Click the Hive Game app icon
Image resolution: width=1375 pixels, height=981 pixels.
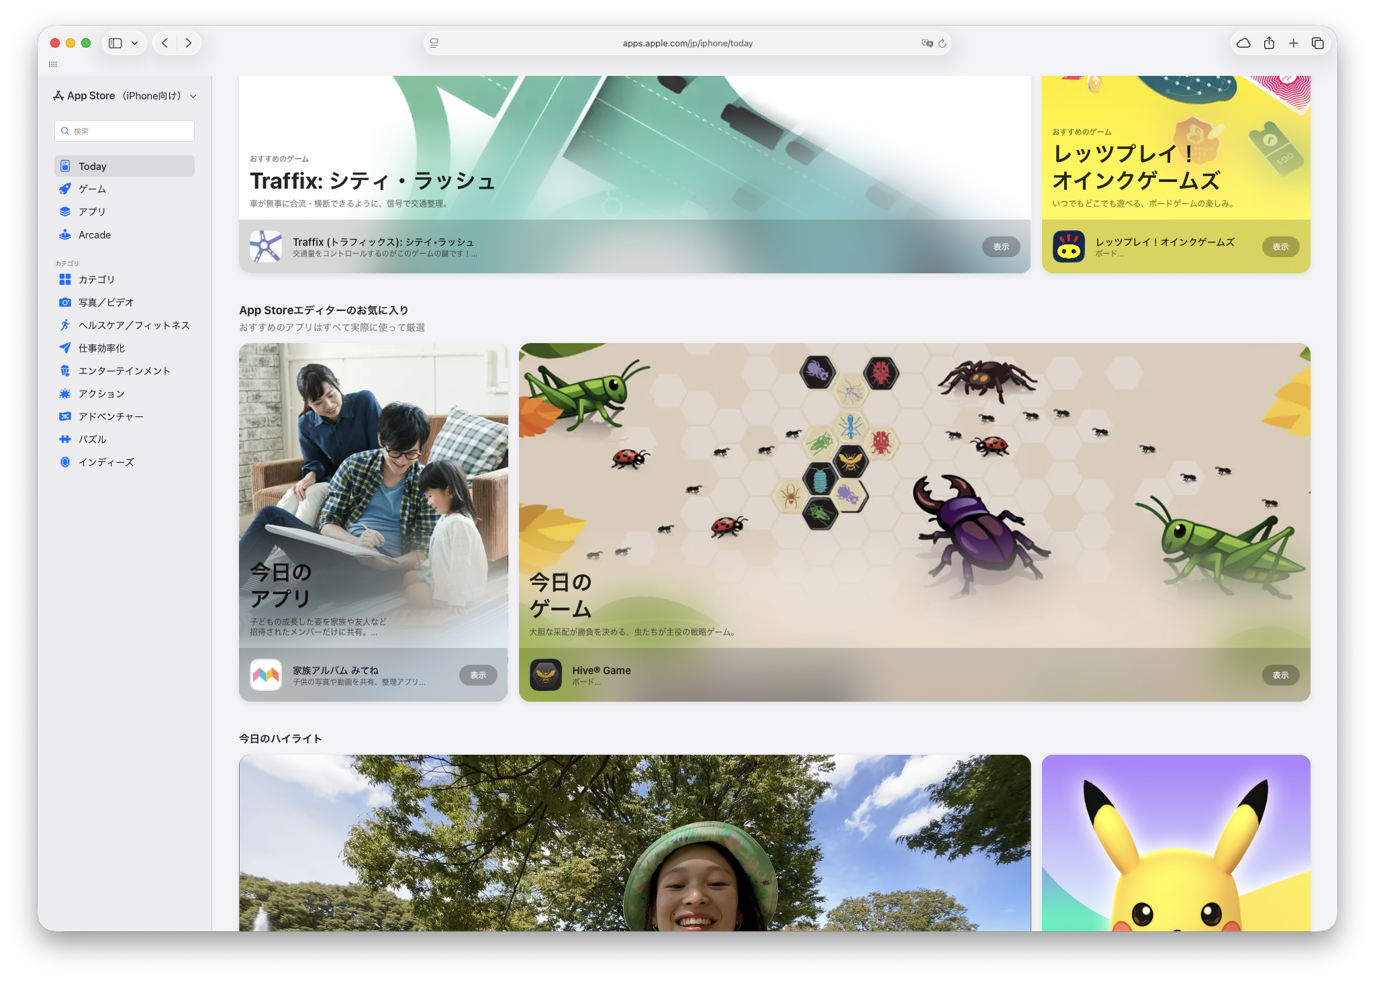[546, 675]
